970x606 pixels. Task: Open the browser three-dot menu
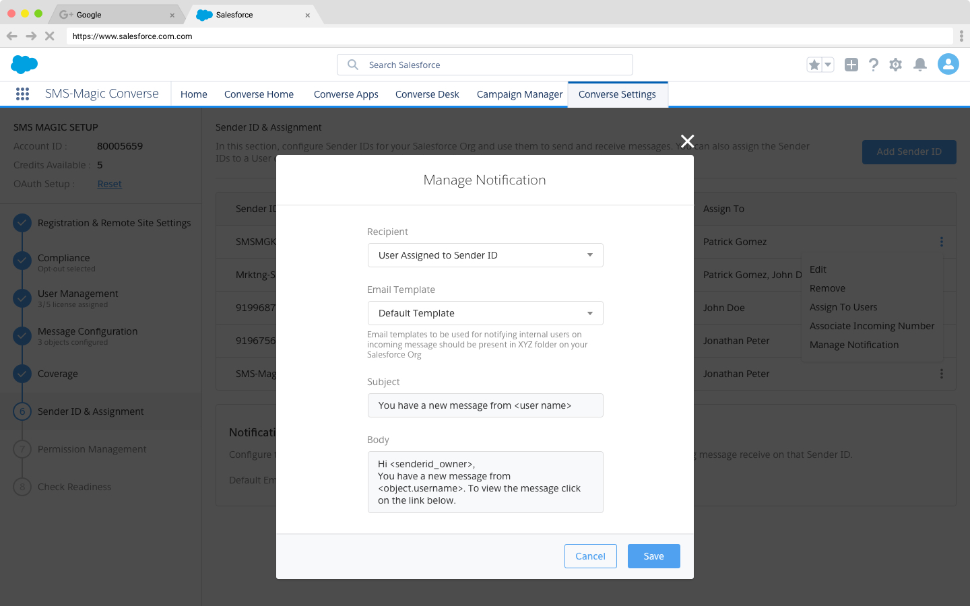[961, 36]
